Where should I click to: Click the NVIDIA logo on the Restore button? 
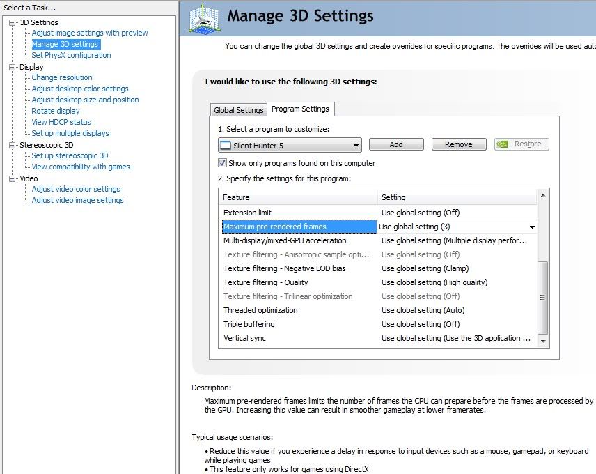[x=502, y=144]
